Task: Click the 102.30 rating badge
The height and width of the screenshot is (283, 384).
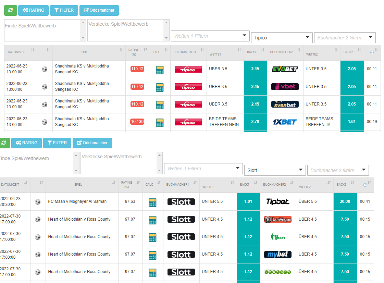Action: [x=137, y=122]
